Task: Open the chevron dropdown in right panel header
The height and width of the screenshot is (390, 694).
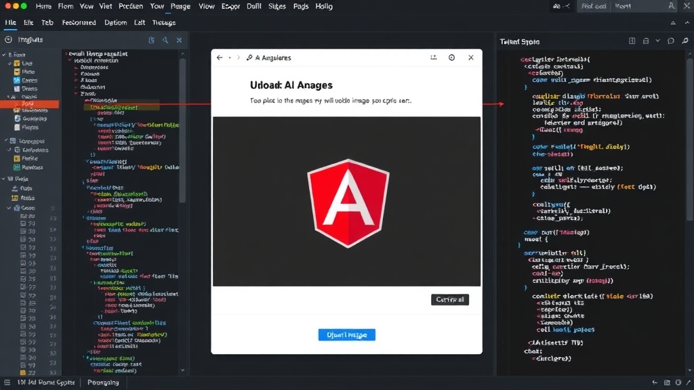Action: coord(657,41)
